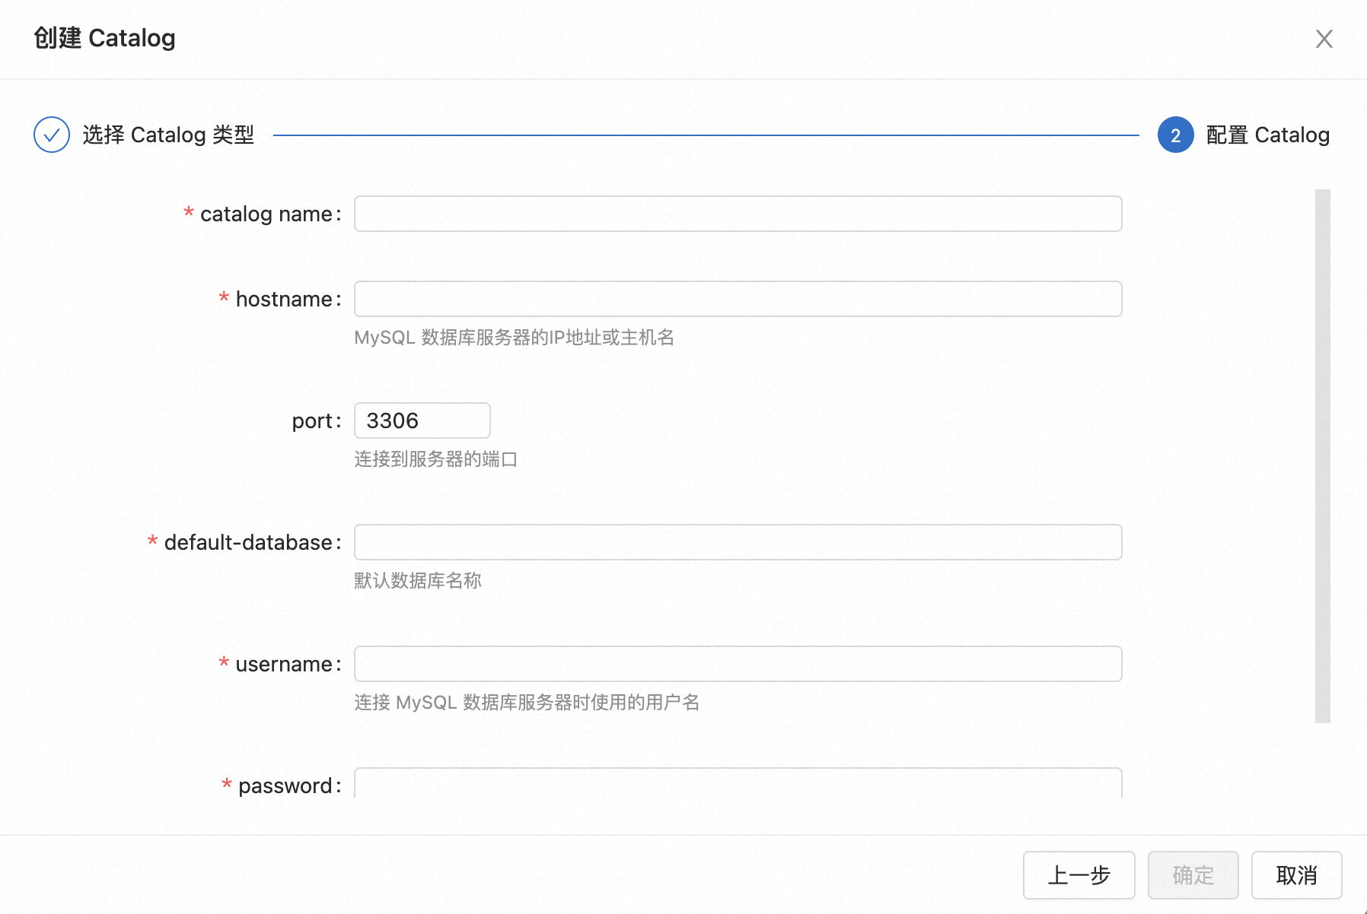Click the hostname label
Screen dimensions: 1367x914
pos(284,300)
